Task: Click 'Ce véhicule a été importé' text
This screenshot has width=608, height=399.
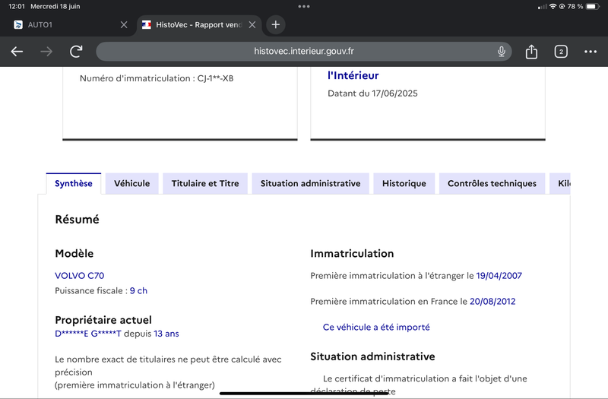Action: coord(376,328)
